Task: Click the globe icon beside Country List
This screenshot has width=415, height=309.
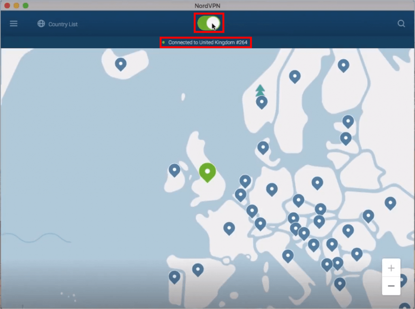Action: coord(41,24)
